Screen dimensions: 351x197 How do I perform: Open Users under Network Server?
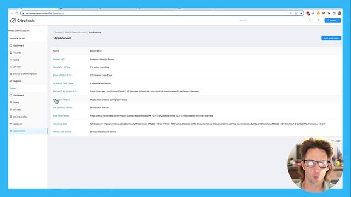pyautogui.click(x=16, y=60)
